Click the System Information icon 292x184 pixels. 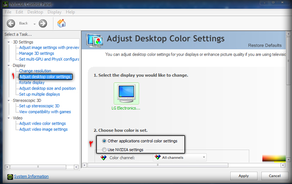[x=10, y=177]
